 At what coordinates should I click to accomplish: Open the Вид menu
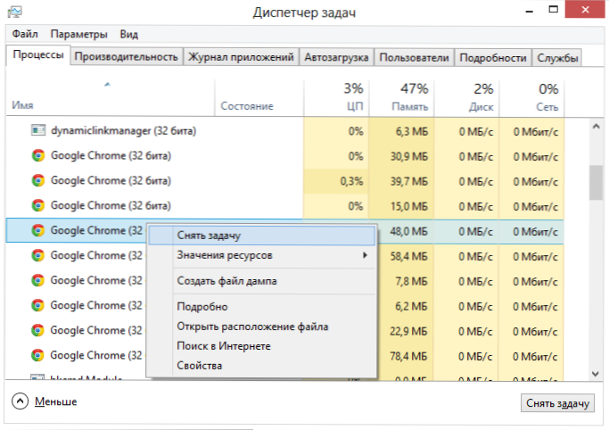(129, 34)
